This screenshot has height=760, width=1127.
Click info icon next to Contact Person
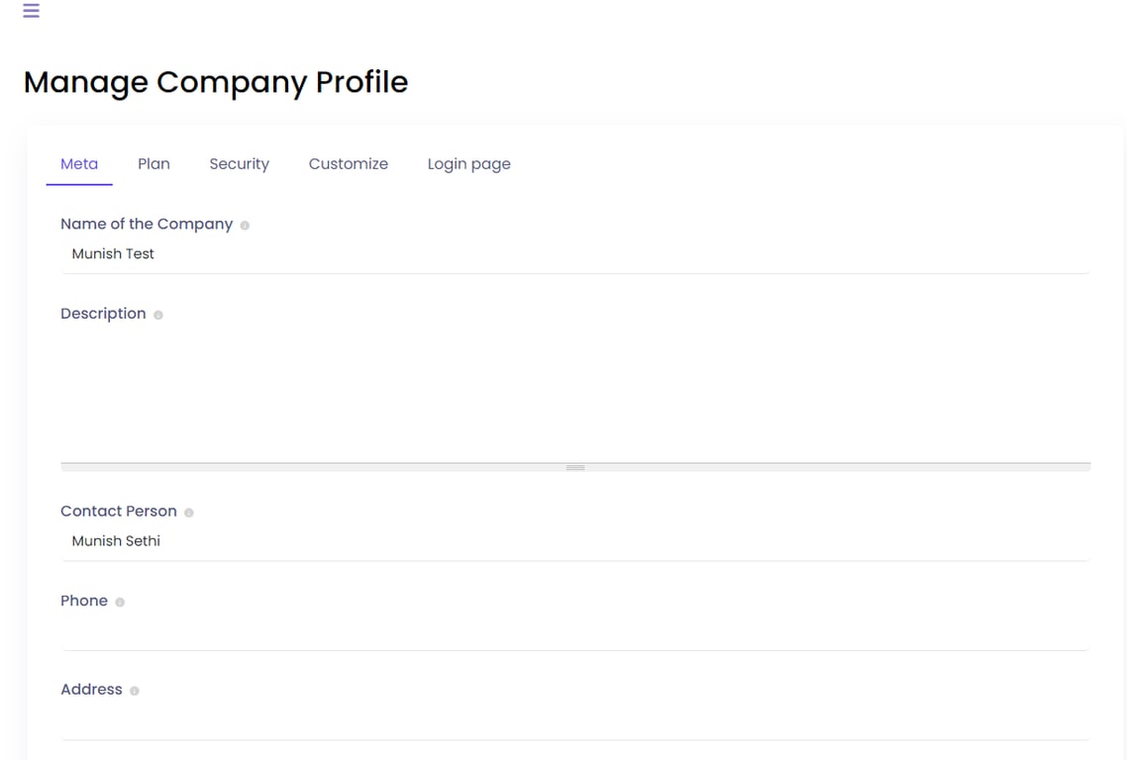(189, 513)
